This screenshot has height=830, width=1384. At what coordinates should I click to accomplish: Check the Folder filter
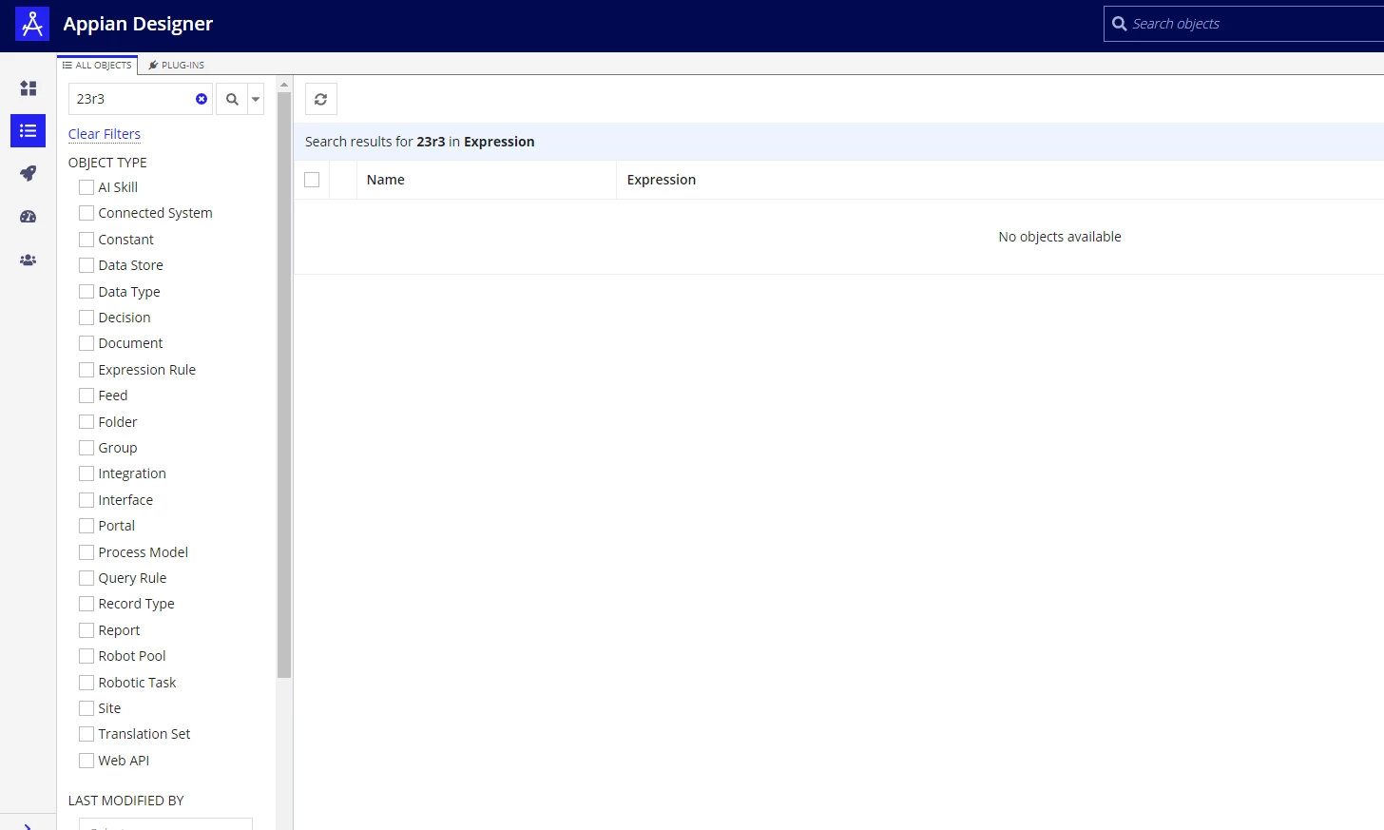click(86, 422)
